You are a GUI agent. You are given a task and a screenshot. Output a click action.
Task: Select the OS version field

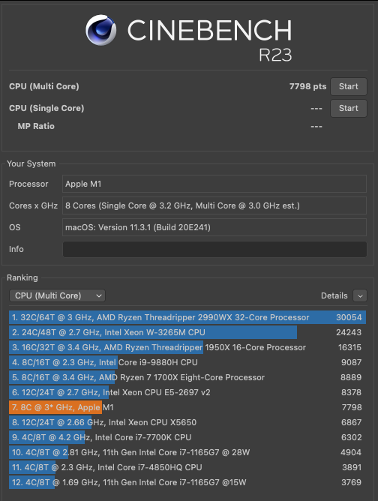pos(214,227)
